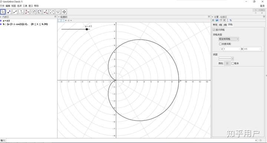Click the home view icon in style bar
The image size is (267, 143).
pos(66,21)
